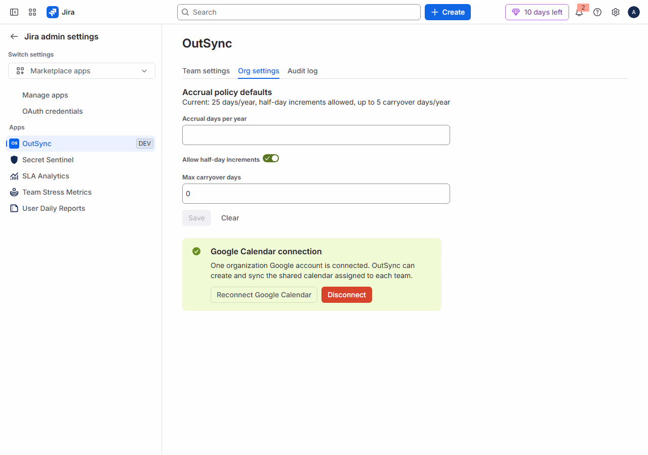The height and width of the screenshot is (455, 648).
Task: Open Manage apps in sidebar
Action: (x=45, y=95)
